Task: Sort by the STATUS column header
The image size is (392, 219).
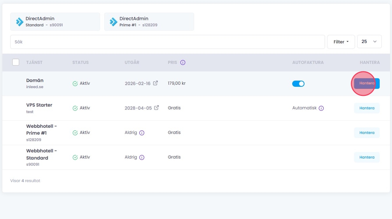Action: pyautogui.click(x=80, y=63)
